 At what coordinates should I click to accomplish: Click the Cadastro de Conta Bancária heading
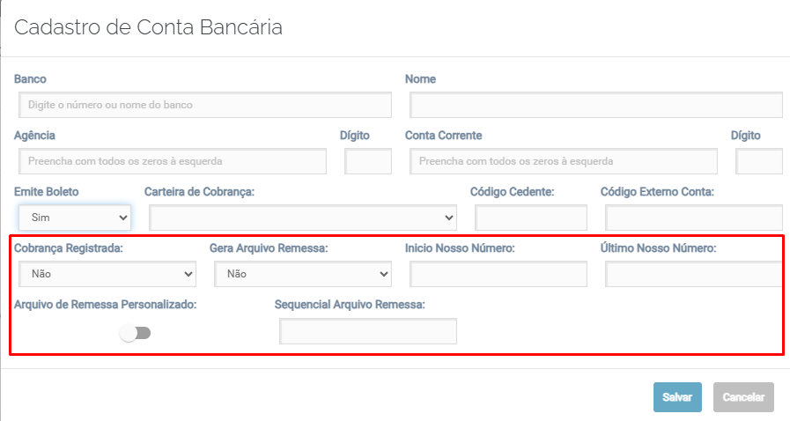148,27
